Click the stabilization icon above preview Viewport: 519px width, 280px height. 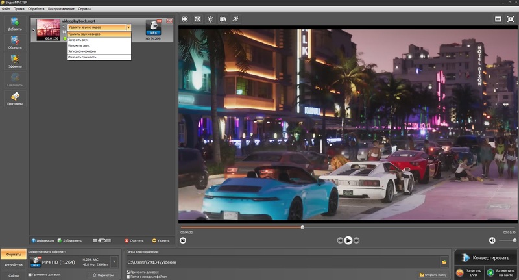click(198, 19)
